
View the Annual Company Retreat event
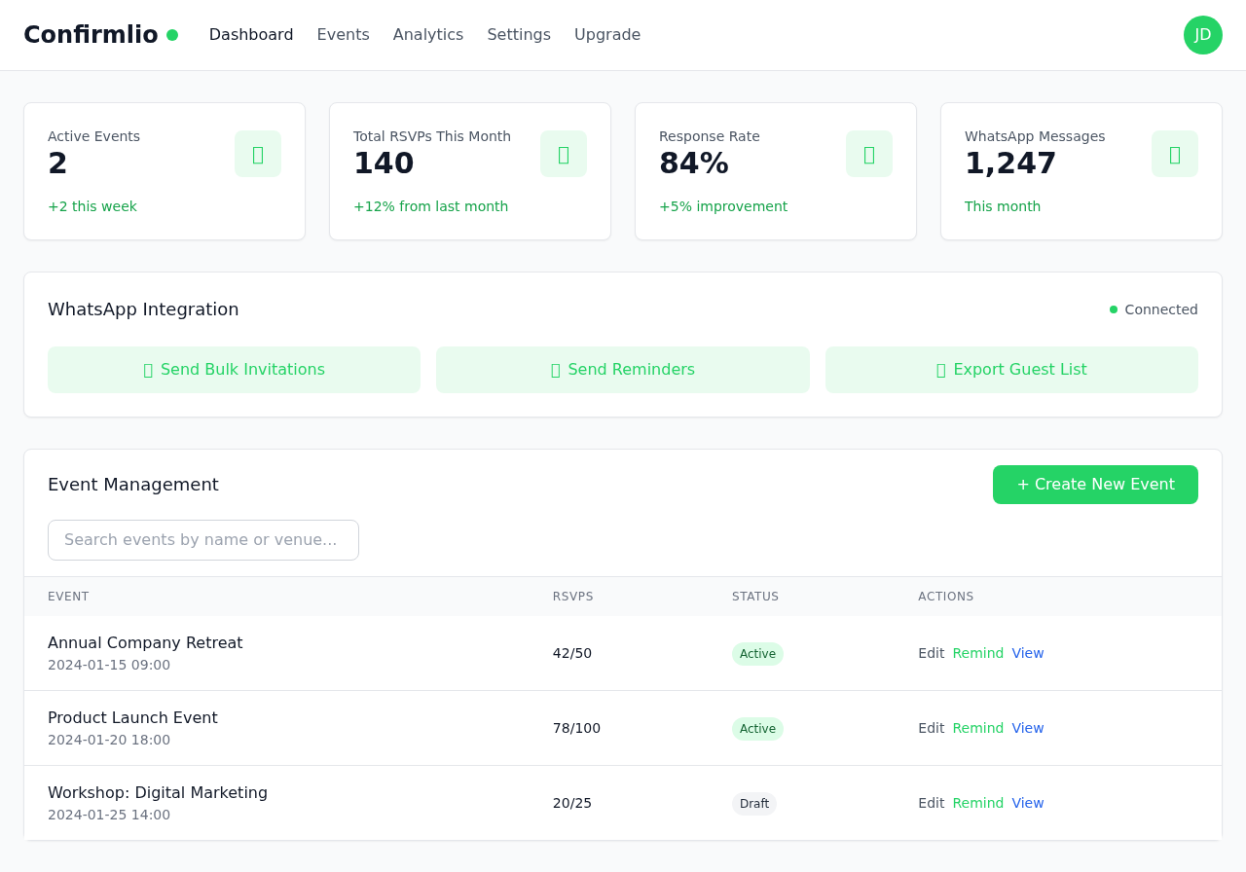click(1028, 653)
